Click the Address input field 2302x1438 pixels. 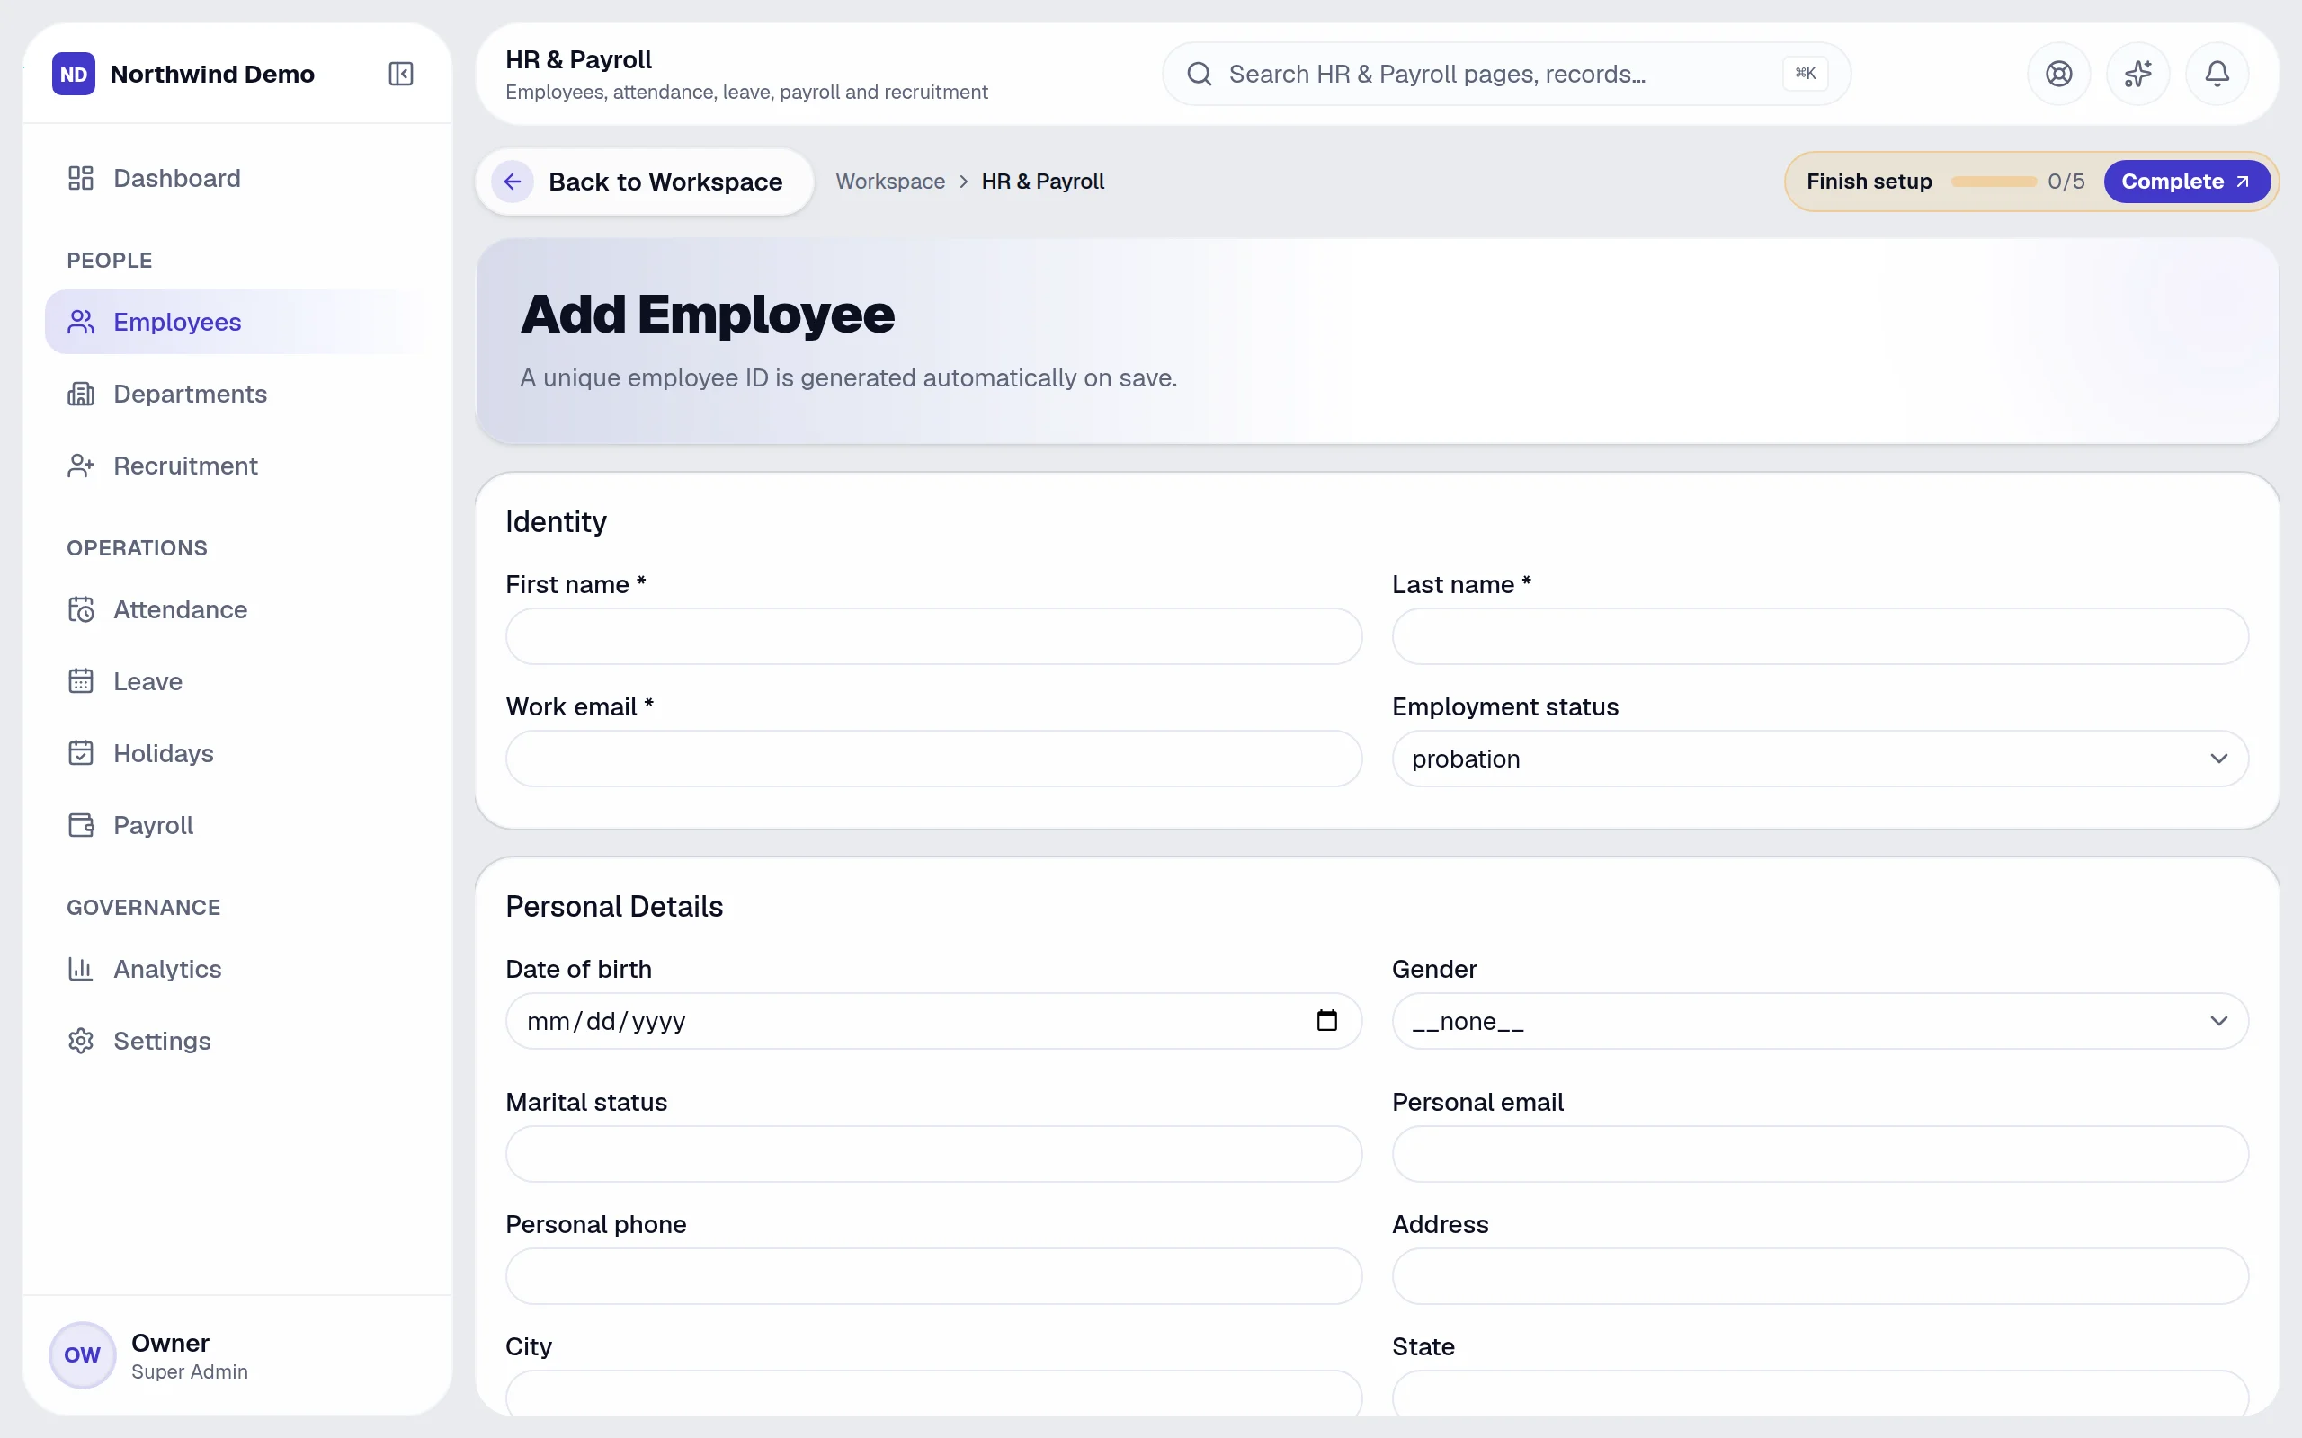point(1820,1276)
